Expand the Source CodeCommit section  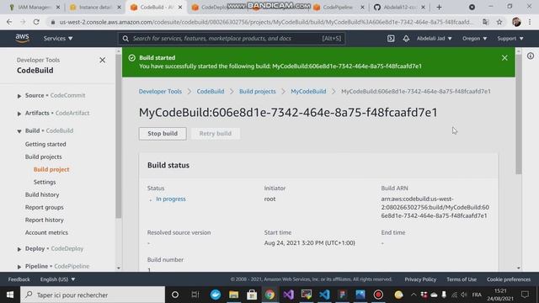point(19,96)
